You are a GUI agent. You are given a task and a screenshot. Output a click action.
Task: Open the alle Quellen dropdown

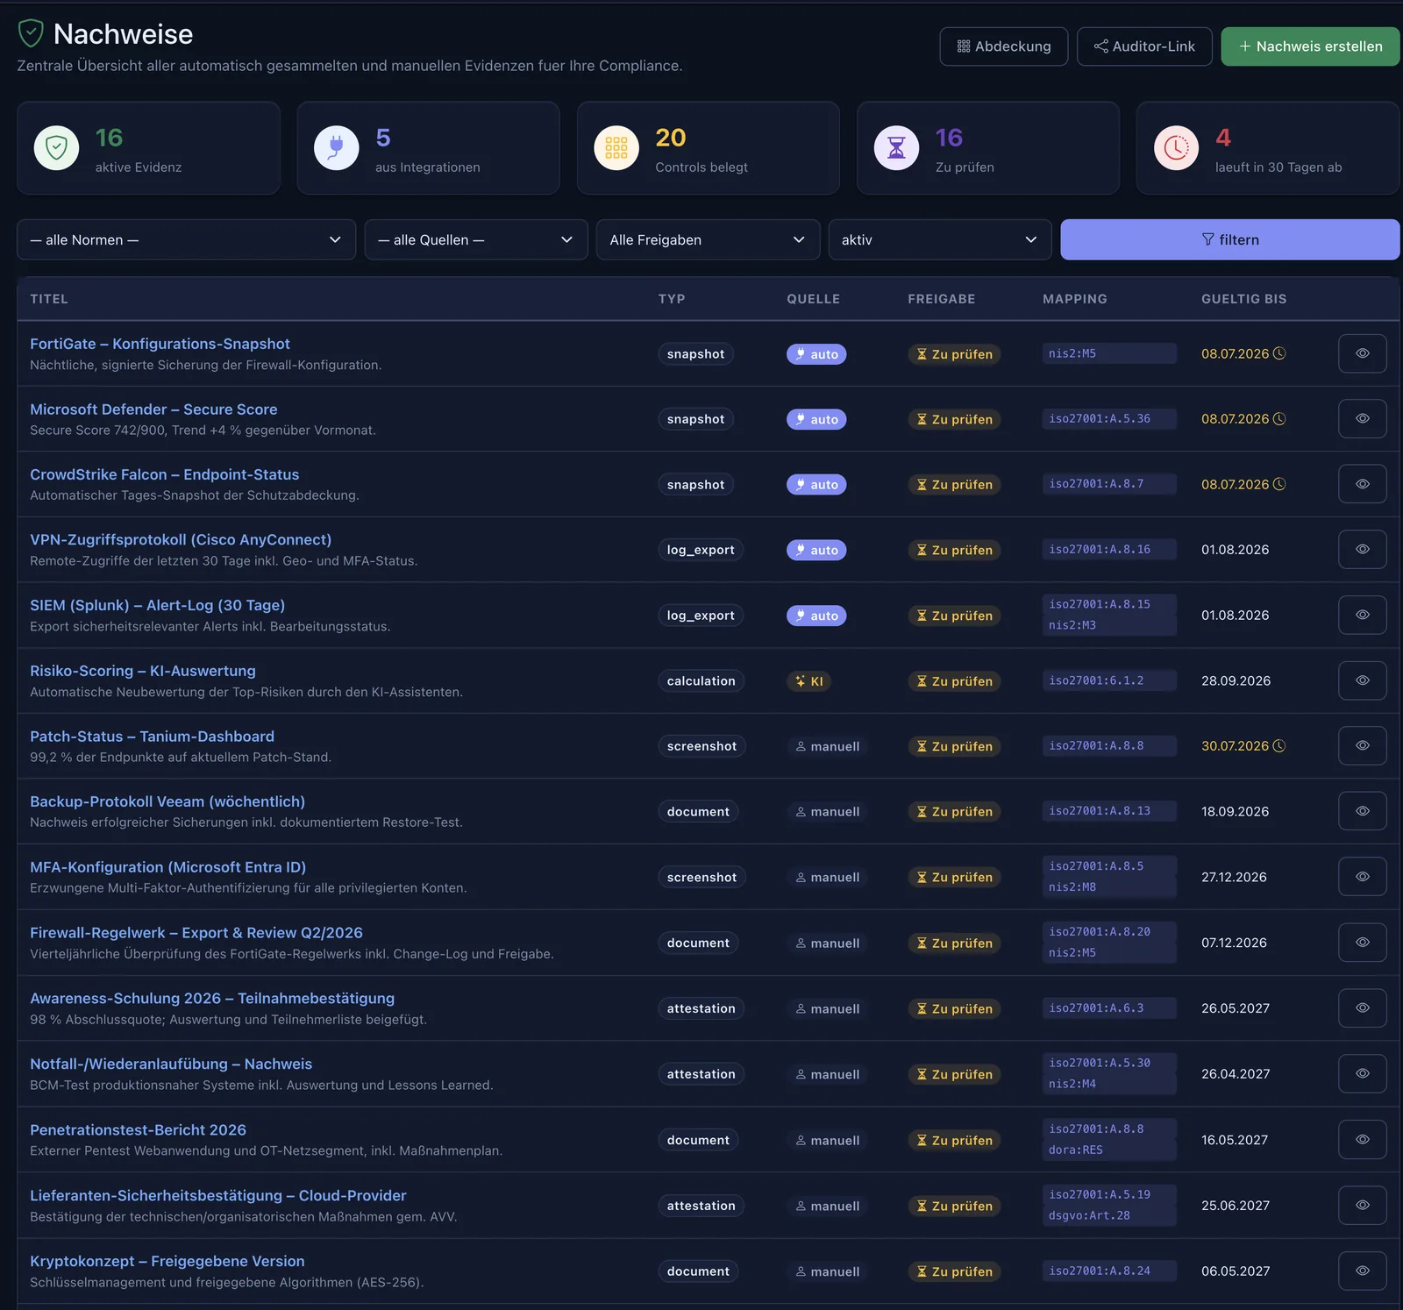coord(476,239)
